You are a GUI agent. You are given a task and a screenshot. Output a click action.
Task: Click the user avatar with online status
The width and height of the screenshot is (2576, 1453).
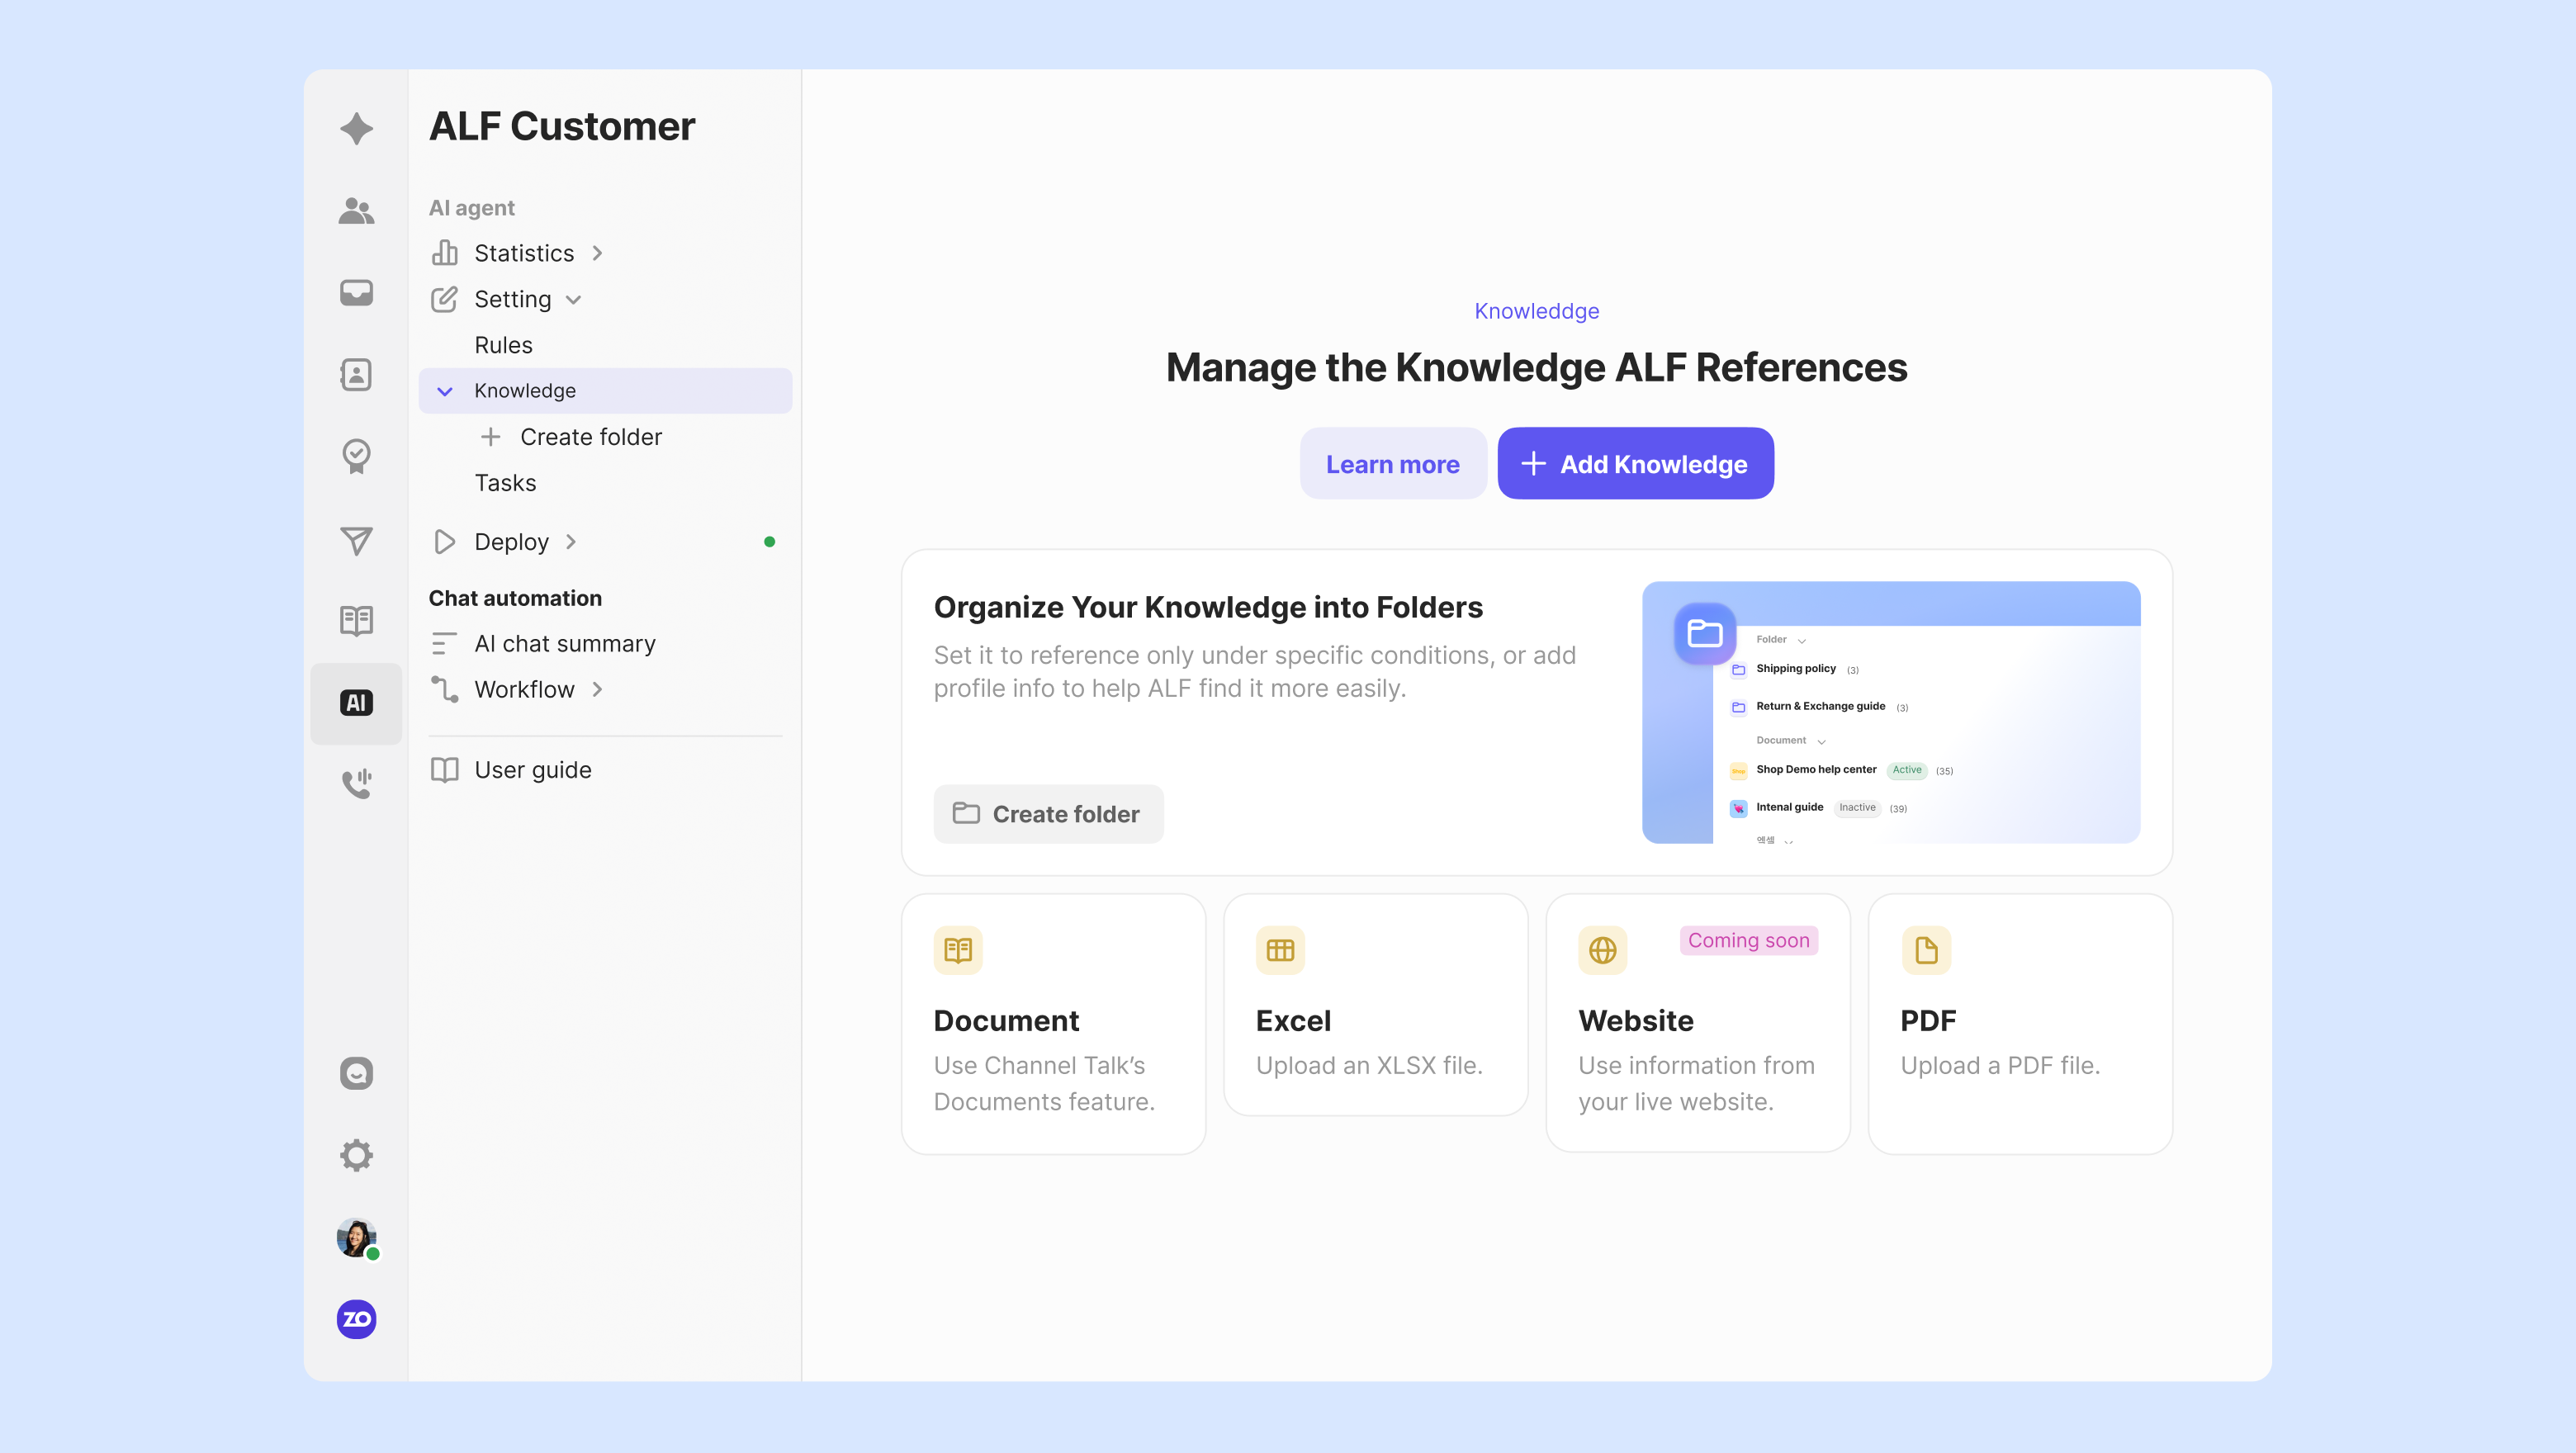pyautogui.click(x=356, y=1238)
